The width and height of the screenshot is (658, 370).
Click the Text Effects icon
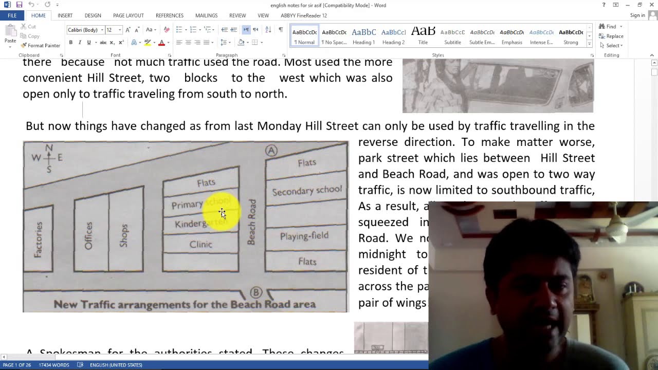[x=134, y=42]
